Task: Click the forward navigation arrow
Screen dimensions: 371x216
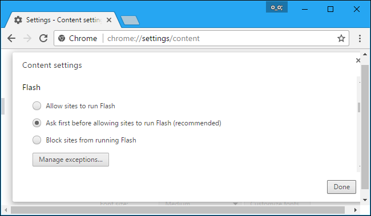Action: click(27, 38)
